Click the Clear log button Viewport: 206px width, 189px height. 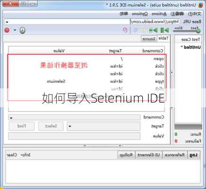tap(12, 155)
